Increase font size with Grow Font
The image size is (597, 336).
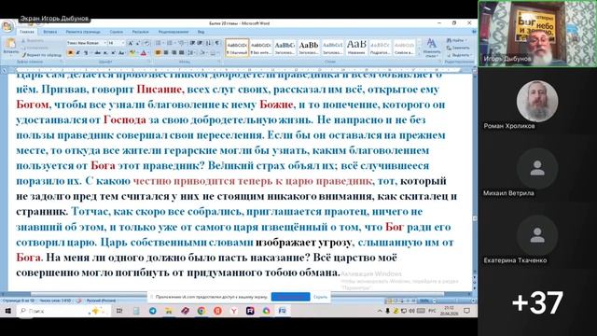coord(131,43)
